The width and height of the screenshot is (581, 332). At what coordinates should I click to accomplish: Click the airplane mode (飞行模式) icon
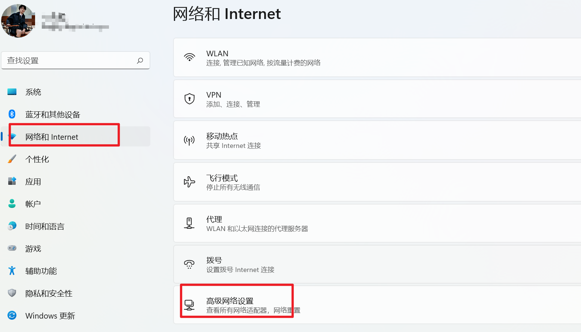click(x=189, y=182)
